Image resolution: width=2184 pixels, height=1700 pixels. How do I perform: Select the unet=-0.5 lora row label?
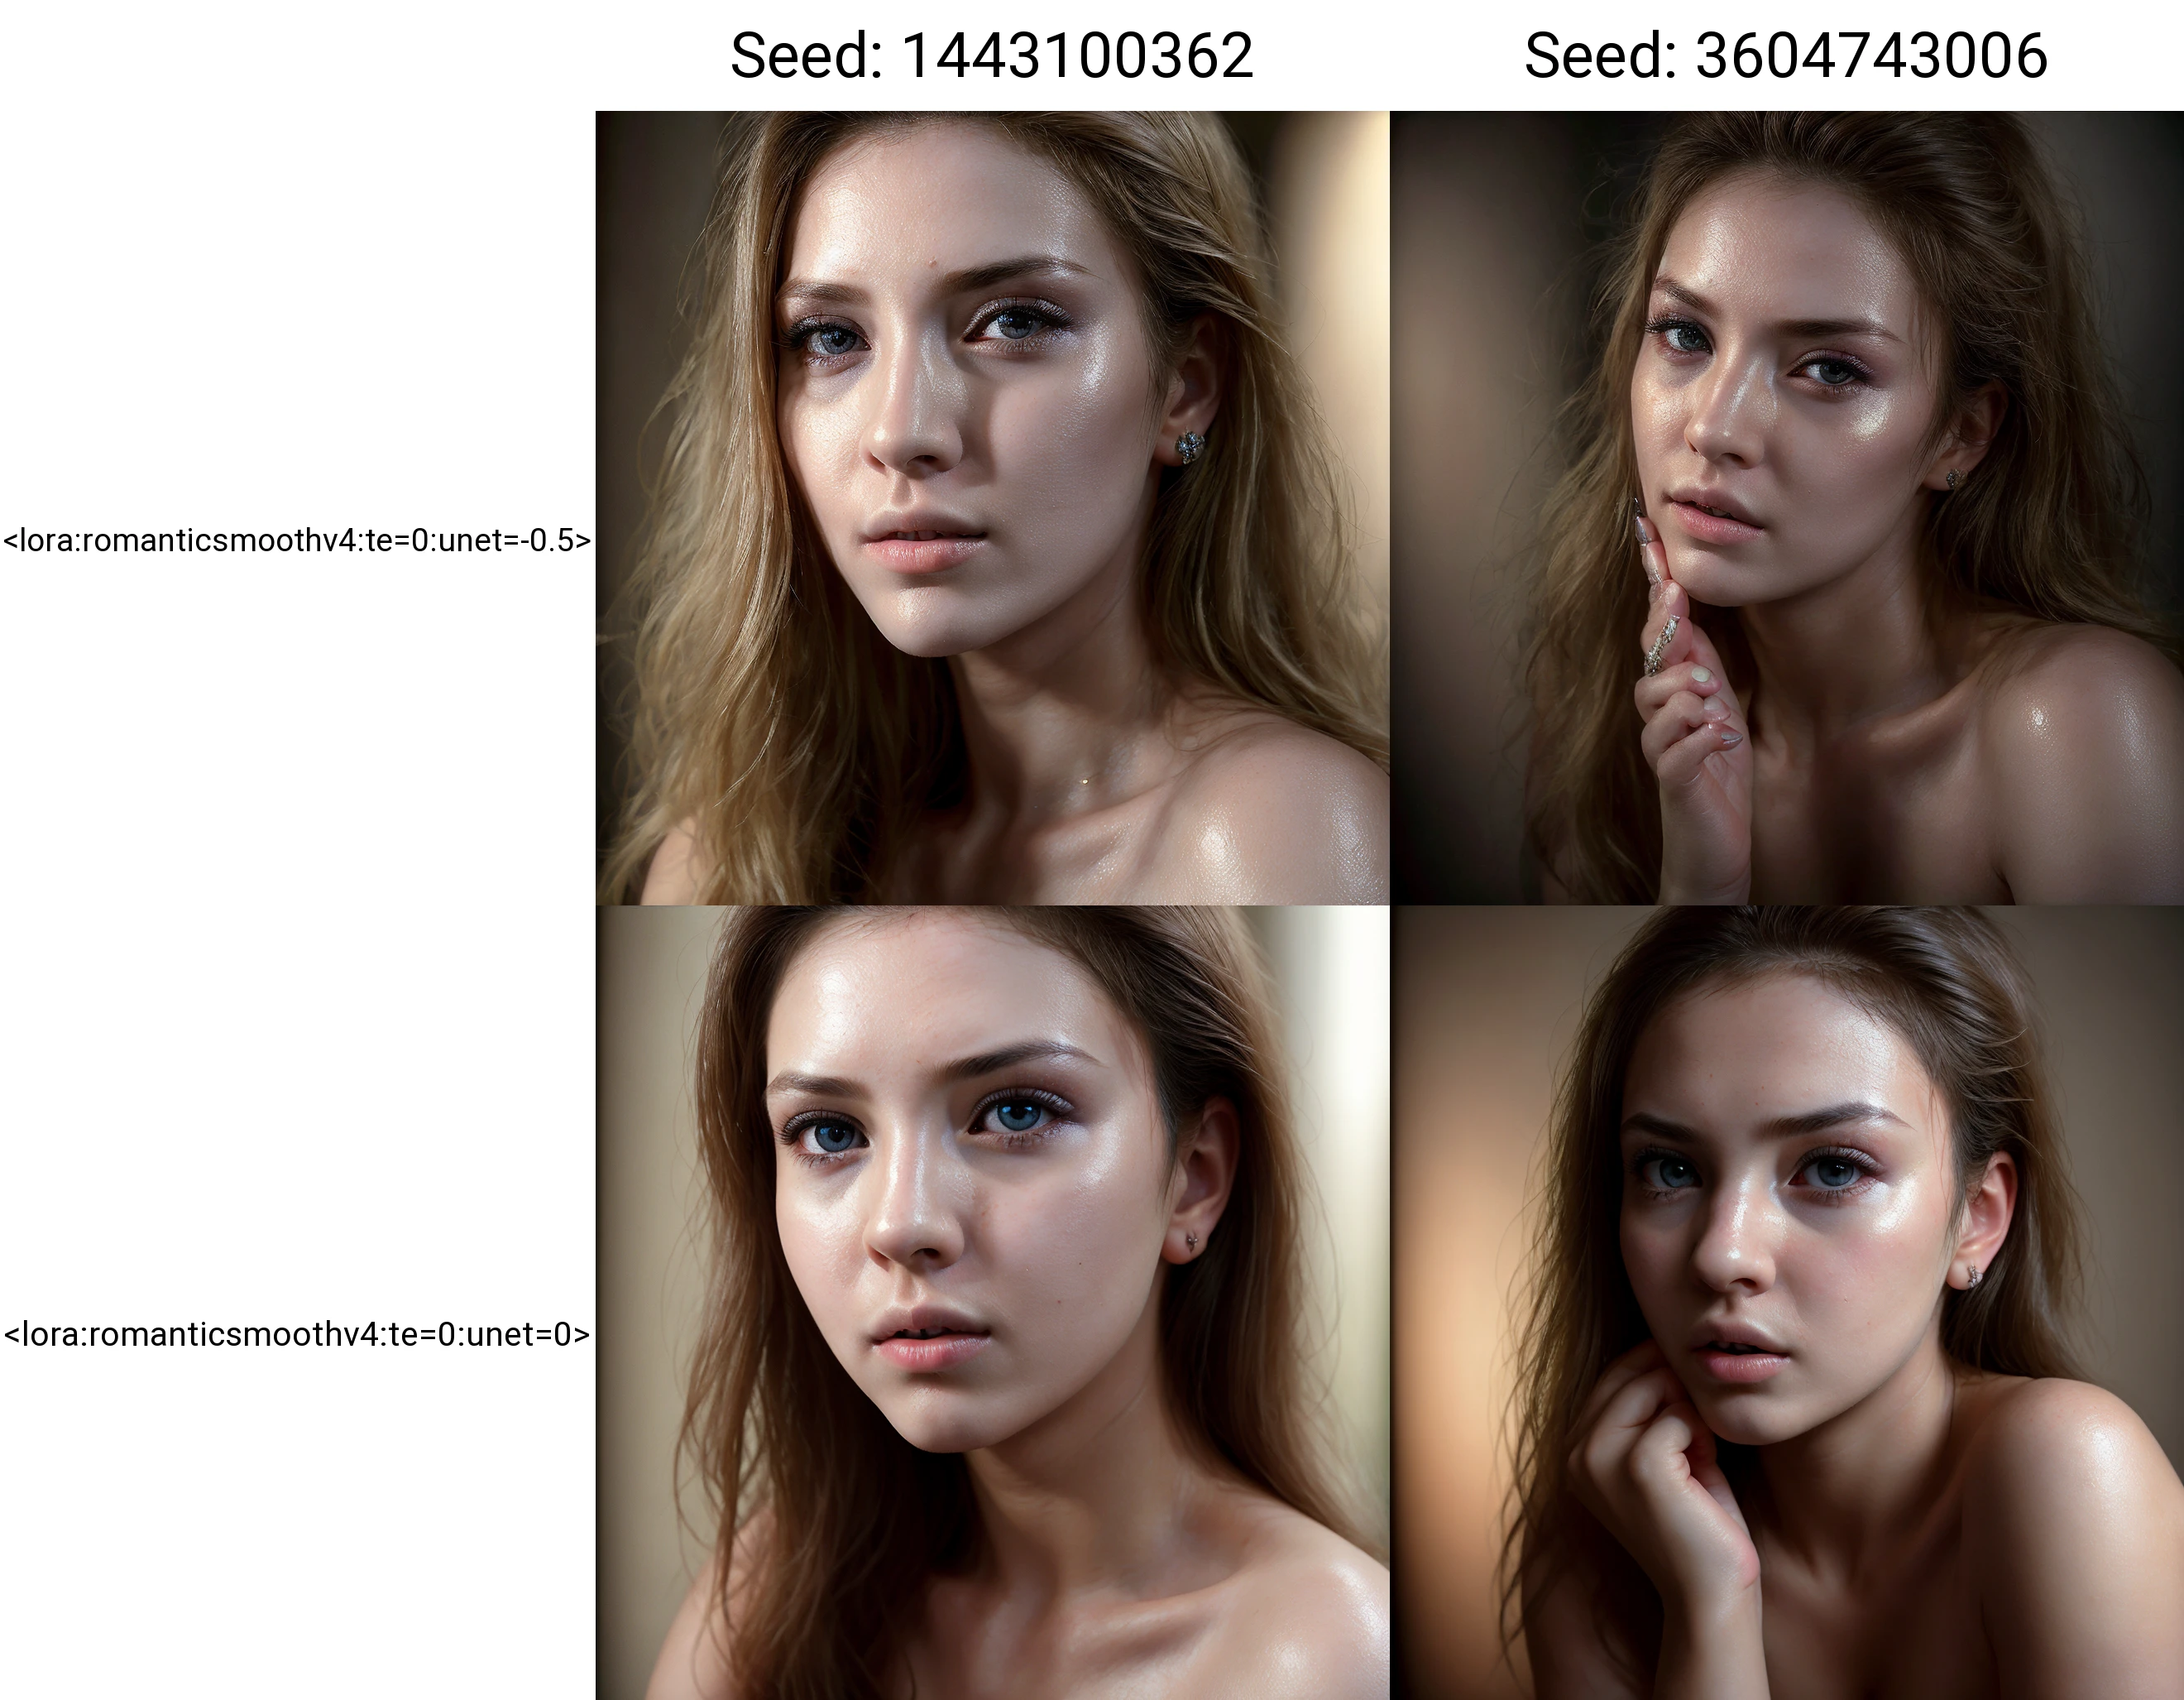click(x=297, y=540)
